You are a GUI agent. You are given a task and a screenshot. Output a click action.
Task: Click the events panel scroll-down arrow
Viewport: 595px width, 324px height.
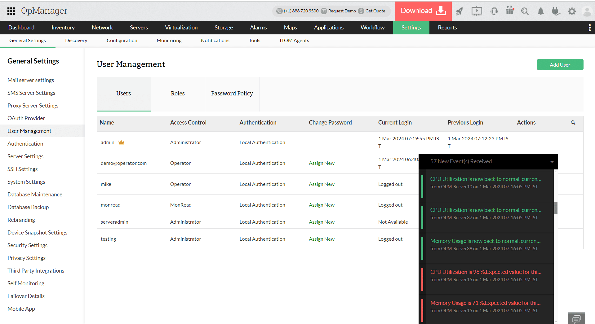[556, 322]
